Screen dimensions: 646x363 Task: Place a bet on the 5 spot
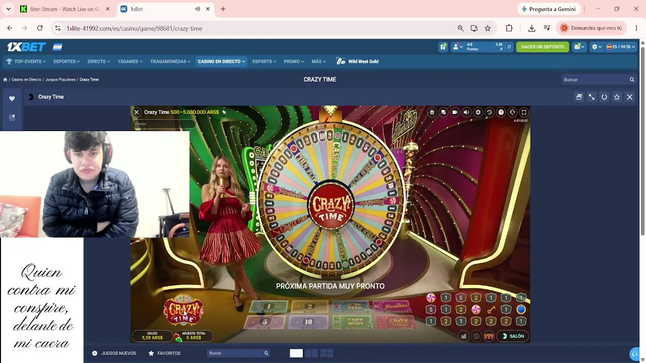click(x=264, y=322)
